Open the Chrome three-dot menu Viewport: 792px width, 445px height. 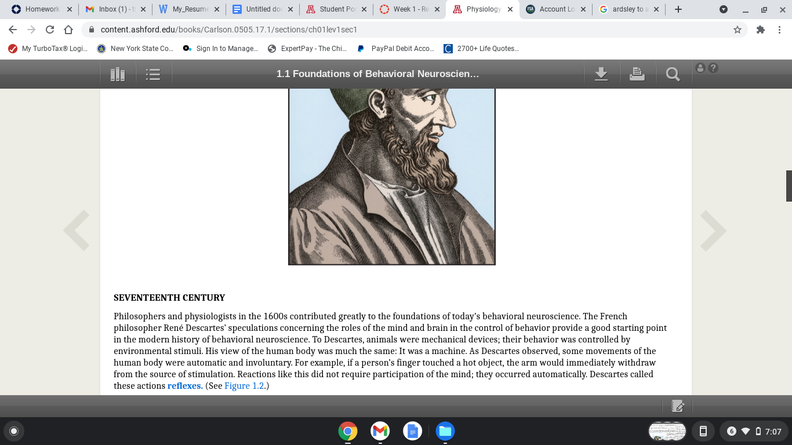click(779, 30)
